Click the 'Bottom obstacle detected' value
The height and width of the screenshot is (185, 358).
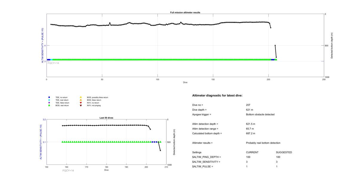[x=260, y=115]
